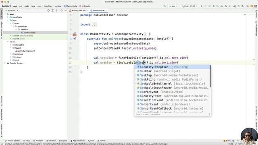This screenshot has width=258, height=145.
Task: Open the Bookmarks side tab
Action: click(x=2, y=114)
